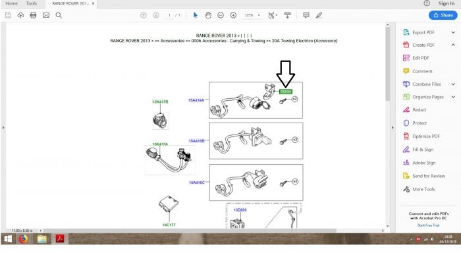Open the zoom percentage dropdown
Image resolution: width=461 pixels, height=259 pixels.
tap(259, 15)
